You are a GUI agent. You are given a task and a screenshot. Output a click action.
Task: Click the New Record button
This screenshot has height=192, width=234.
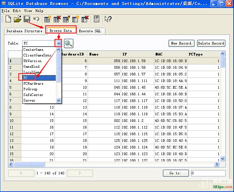pos(181,43)
